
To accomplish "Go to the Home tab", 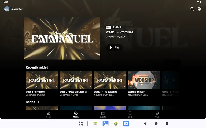I will [x=49, y=115].
